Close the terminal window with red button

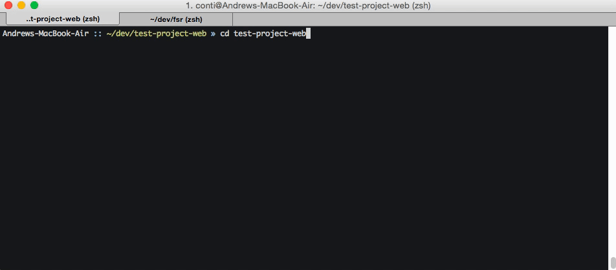[x=8, y=6]
